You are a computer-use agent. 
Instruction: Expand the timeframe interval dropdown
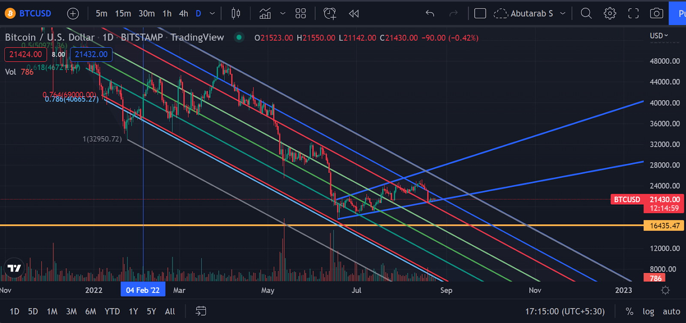click(x=212, y=14)
